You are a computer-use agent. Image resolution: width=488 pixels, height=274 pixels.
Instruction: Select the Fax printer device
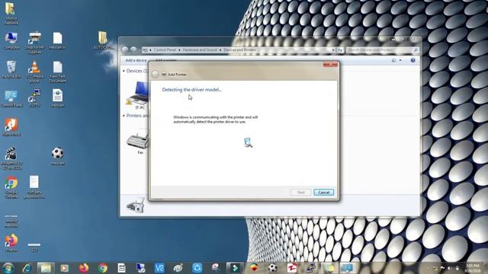[139, 142]
